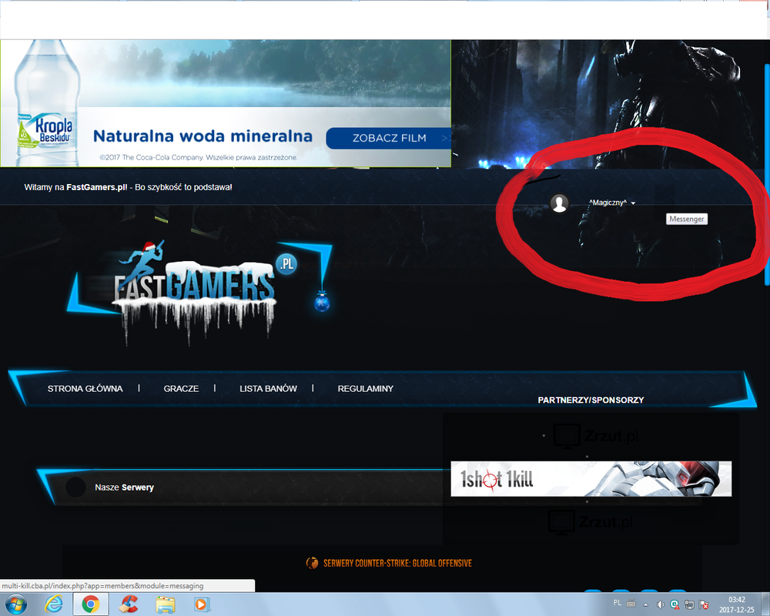Image resolution: width=770 pixels, height=616 pixels.
Task: Launch Internet Explorer from the taskbar
Action: pos(54,604)
